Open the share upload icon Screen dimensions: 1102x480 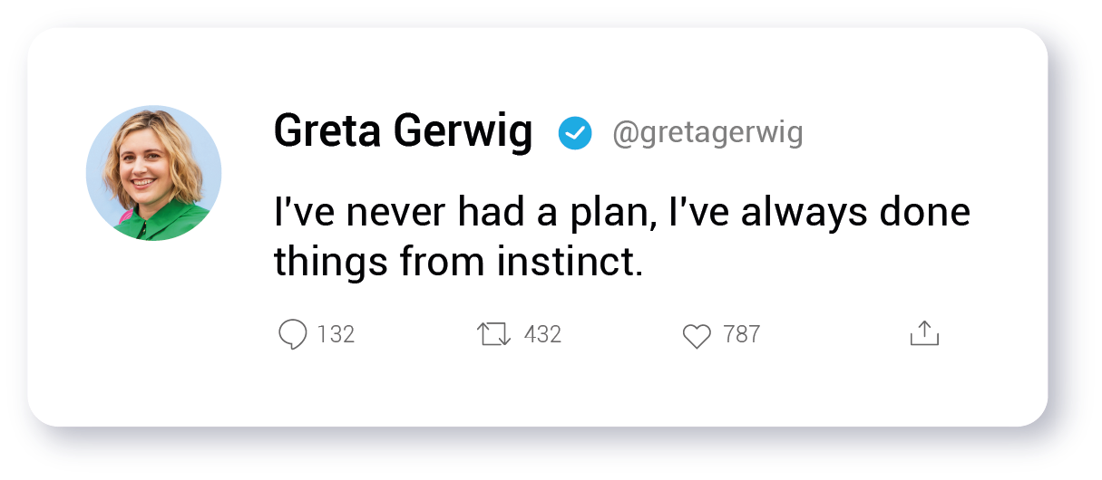click(x=923, y=333)
